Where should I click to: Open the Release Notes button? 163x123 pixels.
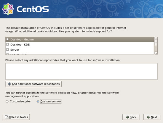[16, 117]
